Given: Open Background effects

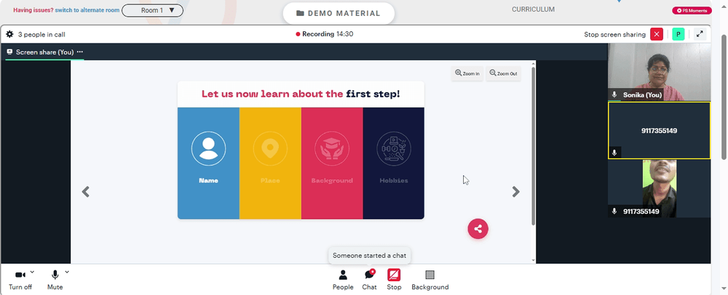Looking at the screenshot, I should click(x=430, y=280).
